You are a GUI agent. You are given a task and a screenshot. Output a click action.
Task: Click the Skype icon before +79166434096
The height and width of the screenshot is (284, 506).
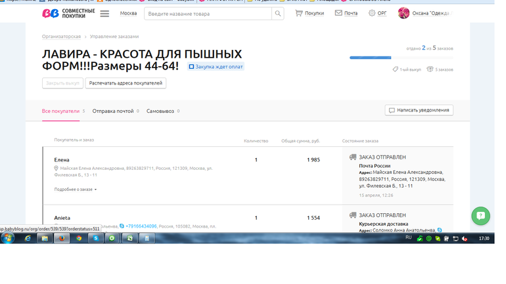tap(122, 226)
